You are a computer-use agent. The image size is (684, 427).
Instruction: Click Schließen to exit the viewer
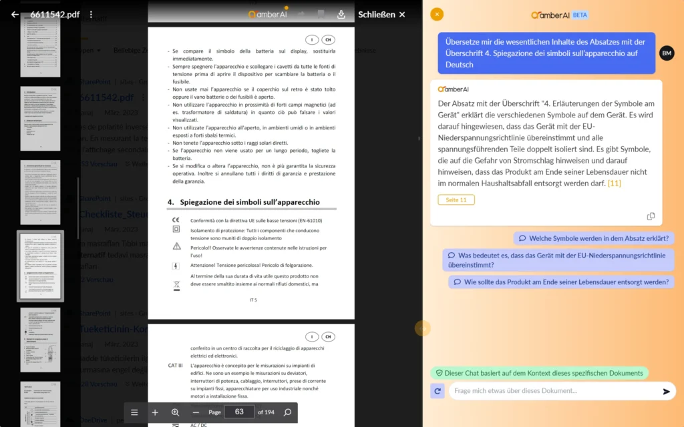click(377, 13)
